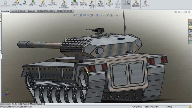The image size is (192, 108).
Task: Open SolidWorks Resources task pane tab
Action: (190, 21)
